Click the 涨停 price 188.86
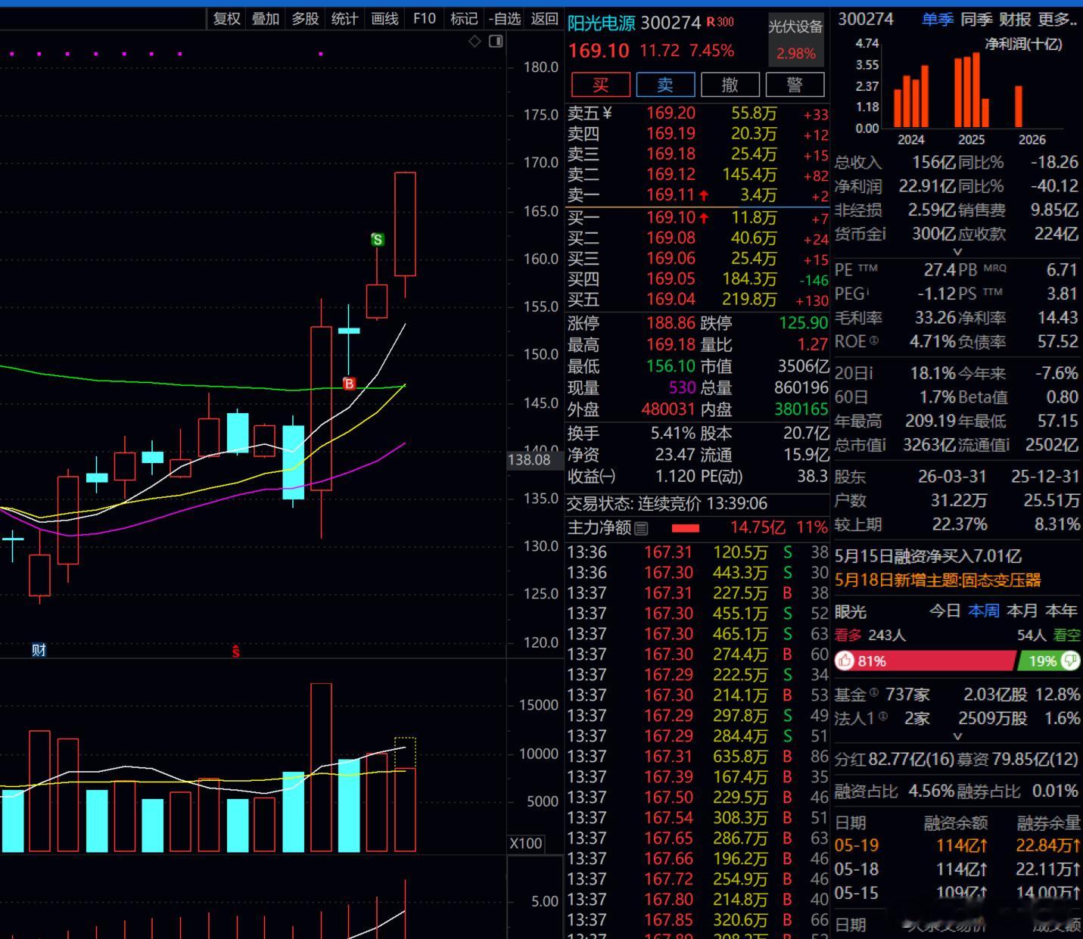Image resolution: width=1083 pixels, height=939 pixels. tap(671, 323)
